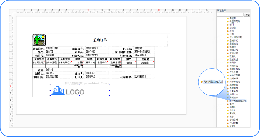
Task: Click the yellow bullet icon beside 运单号
Action: coord(228,47)
